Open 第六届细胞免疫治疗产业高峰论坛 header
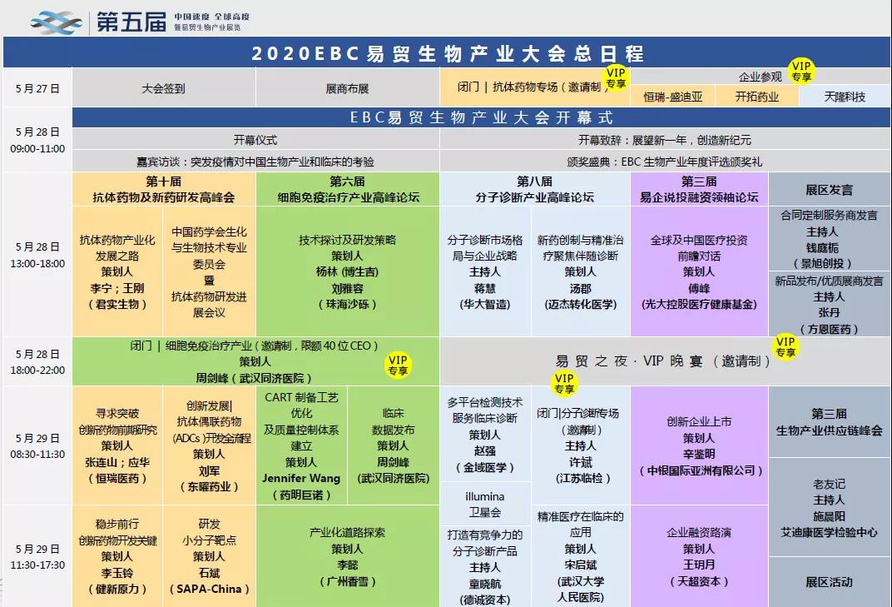The image size is (892, 607). point(348,190)
